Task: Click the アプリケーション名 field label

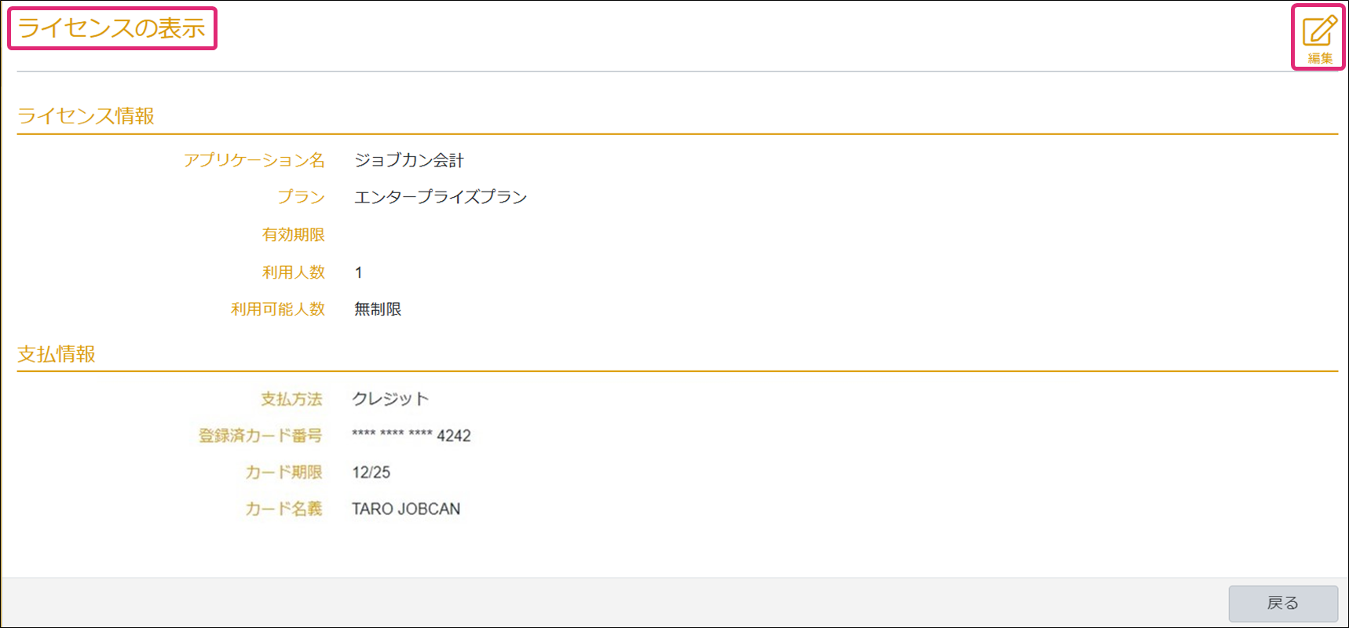Action: 254,160
